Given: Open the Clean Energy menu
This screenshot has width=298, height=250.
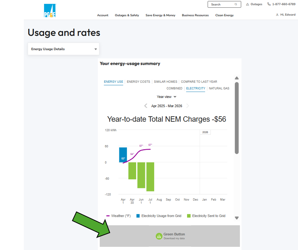Looking at the screenshot, I should tap(224, 15).
